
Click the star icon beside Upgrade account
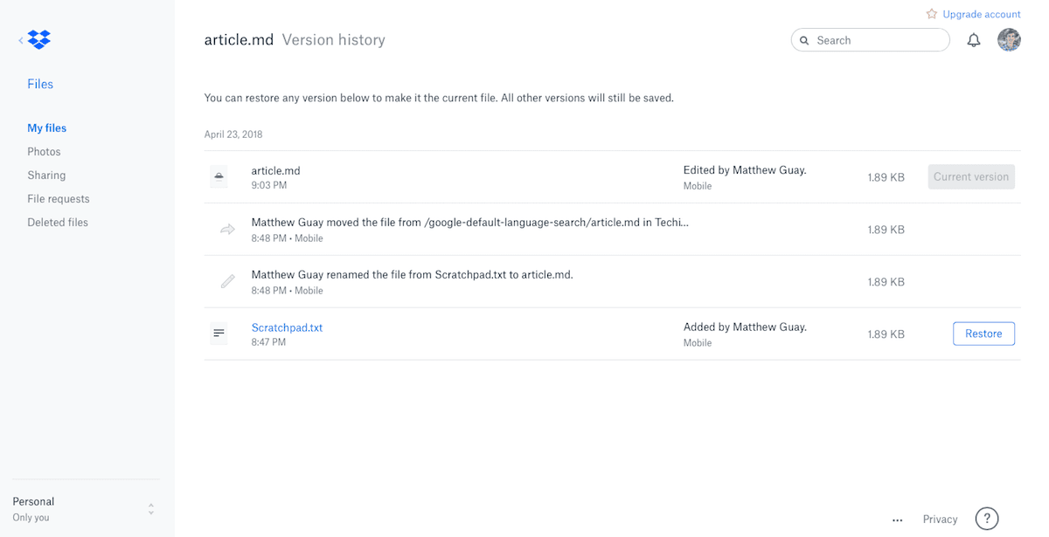point(932,14)
